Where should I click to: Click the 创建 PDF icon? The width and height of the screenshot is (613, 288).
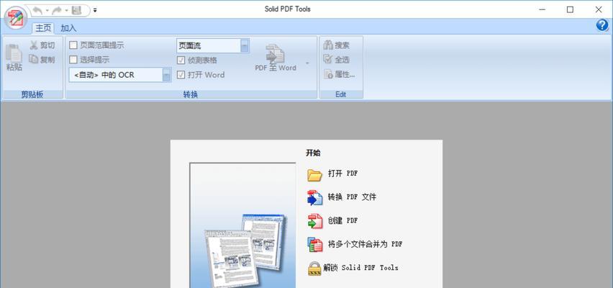314,221
